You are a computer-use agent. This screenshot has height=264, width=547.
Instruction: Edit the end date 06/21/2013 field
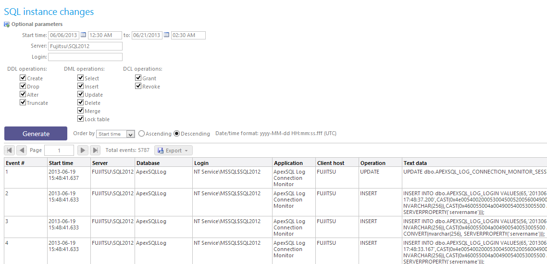[x=147, y=35]
